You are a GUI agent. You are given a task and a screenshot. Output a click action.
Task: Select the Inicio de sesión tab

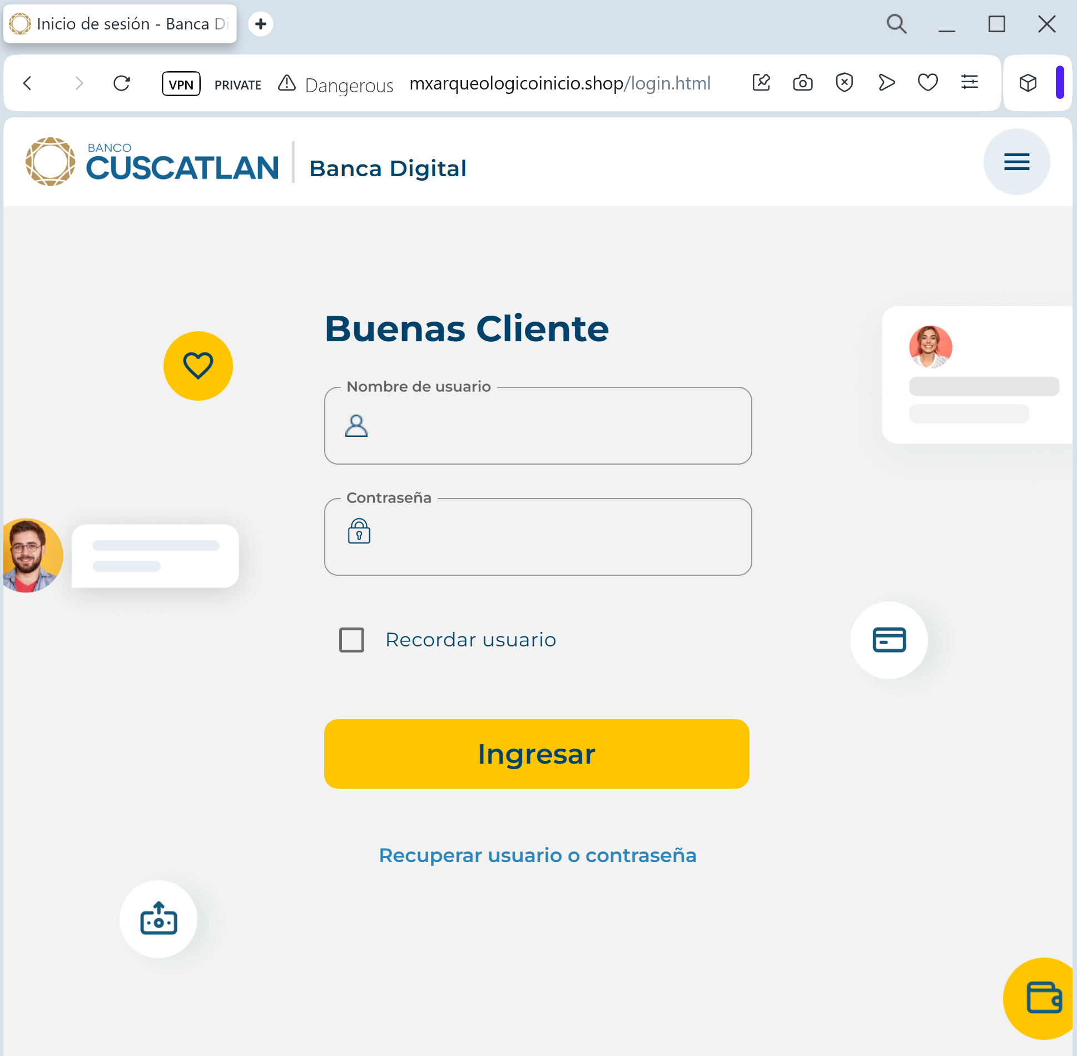(x=120, y=24)
